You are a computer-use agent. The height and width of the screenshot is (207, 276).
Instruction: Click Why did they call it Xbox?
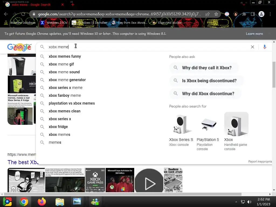204,68
